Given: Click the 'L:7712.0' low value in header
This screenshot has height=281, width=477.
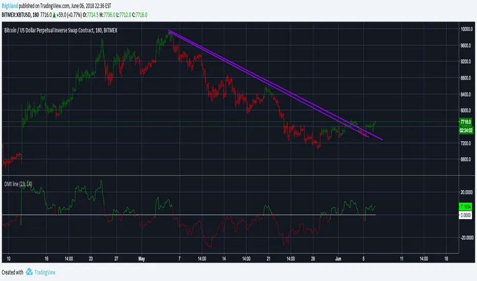Looking at the screenshot, I should point(124,15).
